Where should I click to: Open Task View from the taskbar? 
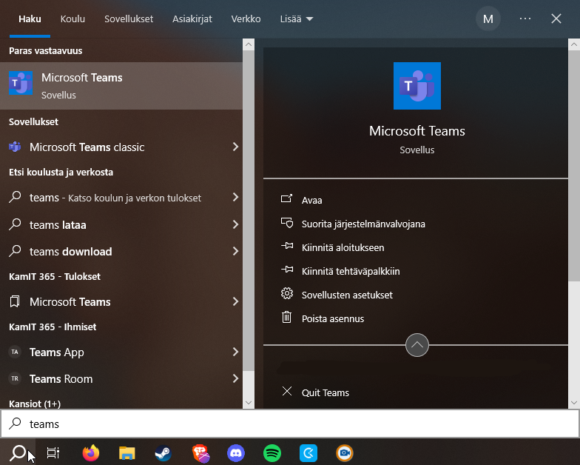(x=53, y=452)
